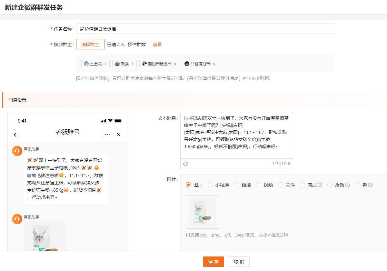Remove 镜拍档杨进柏 from the owner list
This screenshot has width=387, height=271.
coord(175,64)
